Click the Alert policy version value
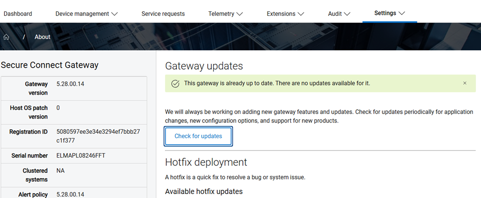The image size is (481, 198). 70,195
